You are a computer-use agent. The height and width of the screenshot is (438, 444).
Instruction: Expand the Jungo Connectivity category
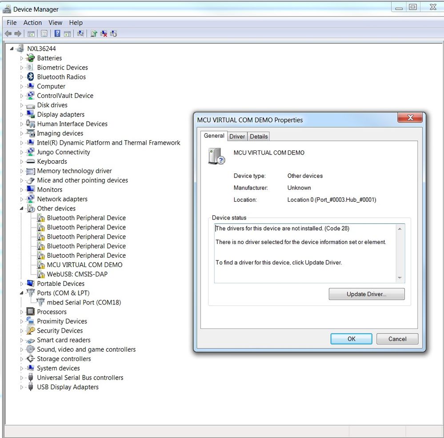[21, 152]
